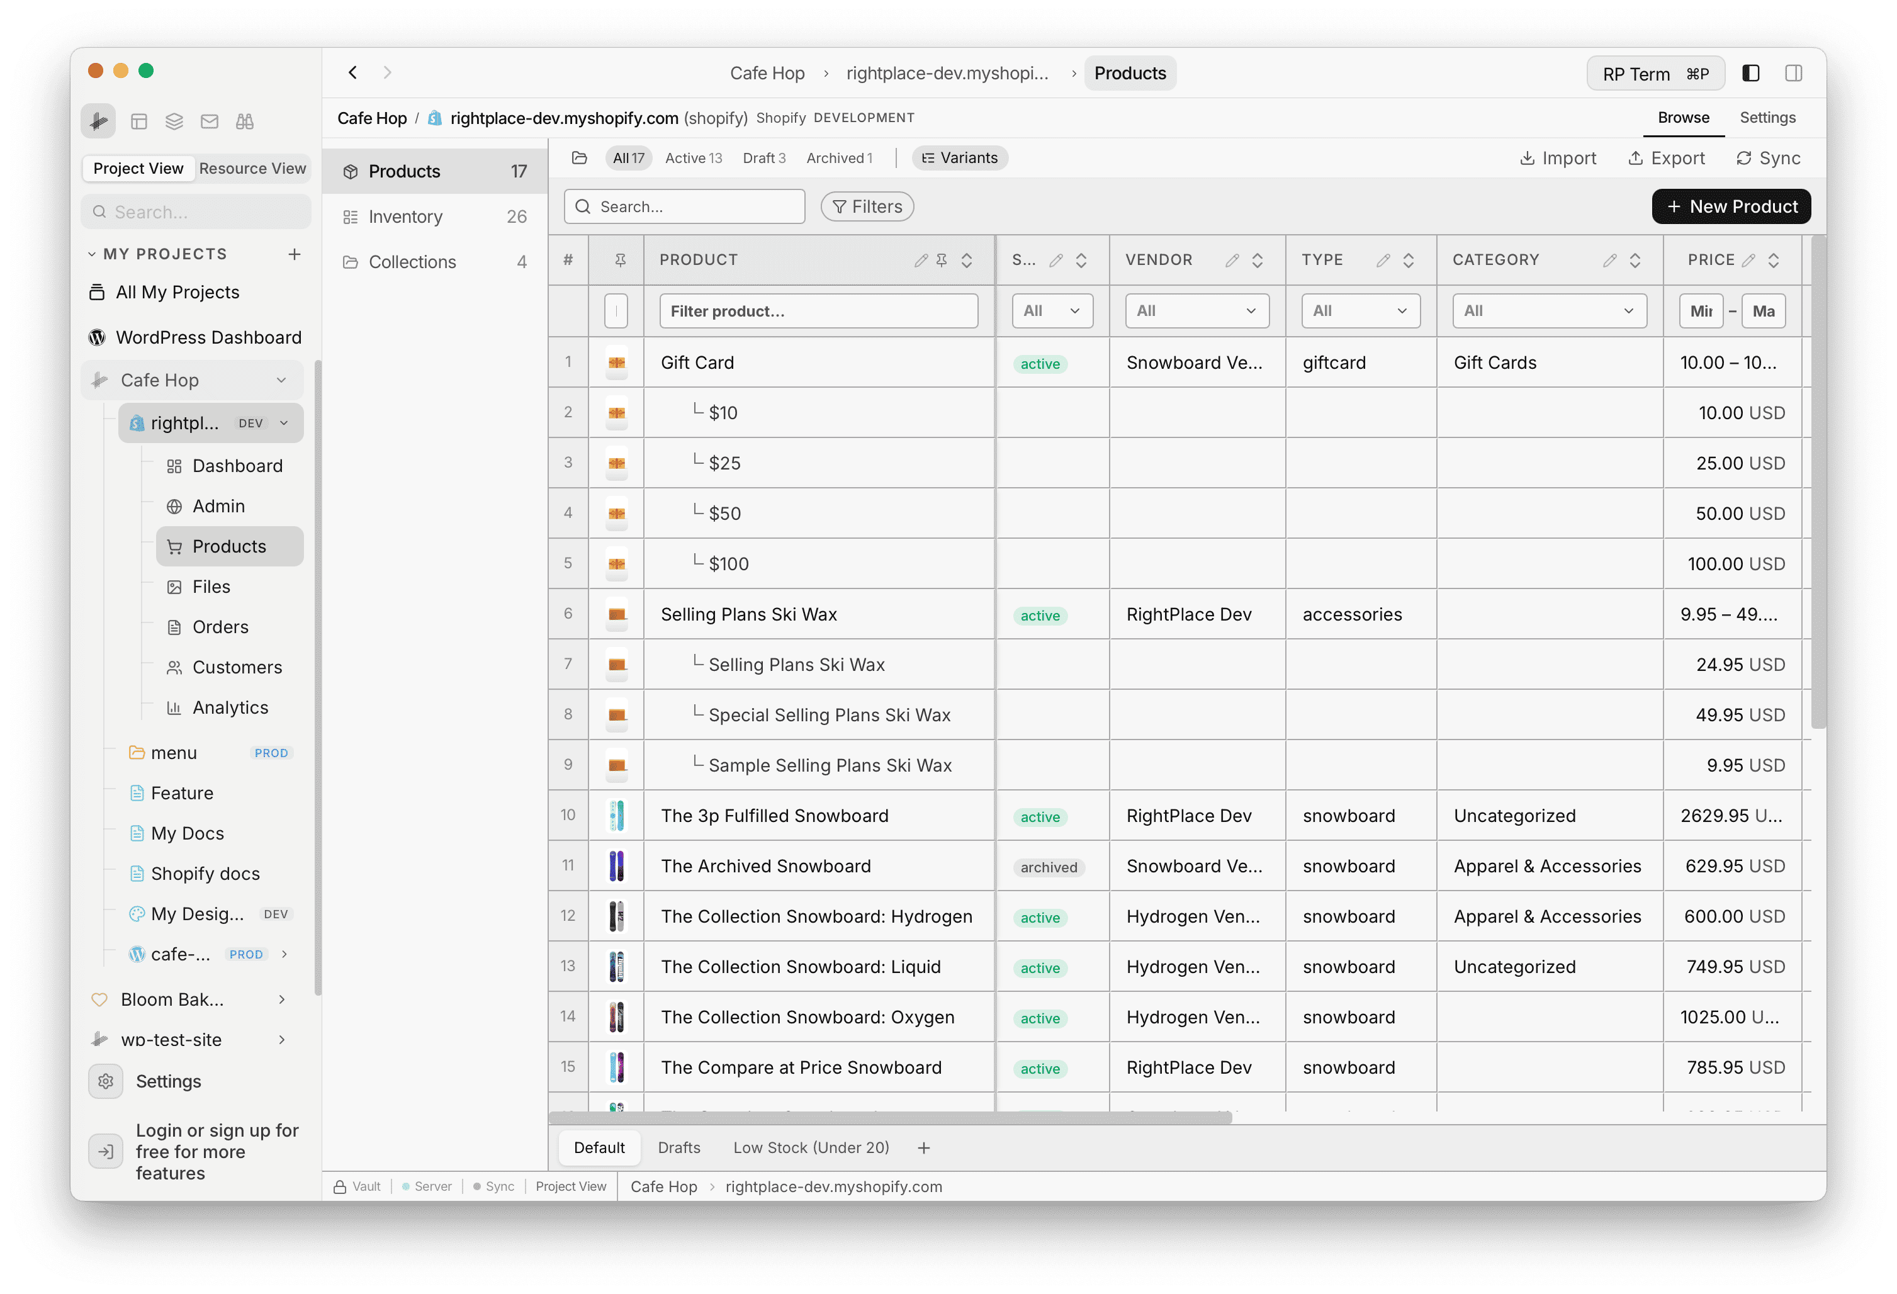
Task: Open the layout panel icon
Action: coord(138,121)
